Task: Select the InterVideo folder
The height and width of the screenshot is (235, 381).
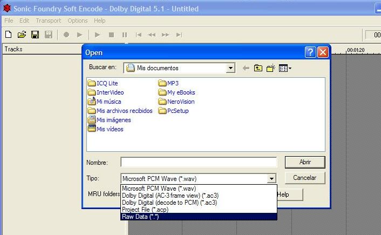Action: [x=106, y=92]
